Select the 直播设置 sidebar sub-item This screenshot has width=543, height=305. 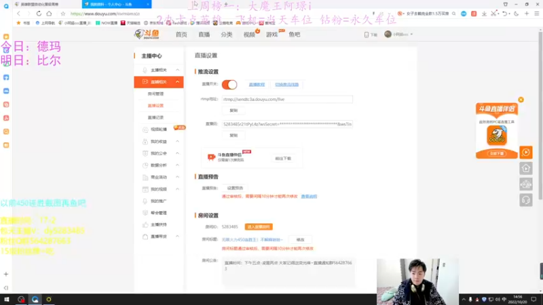click(155, 106)
